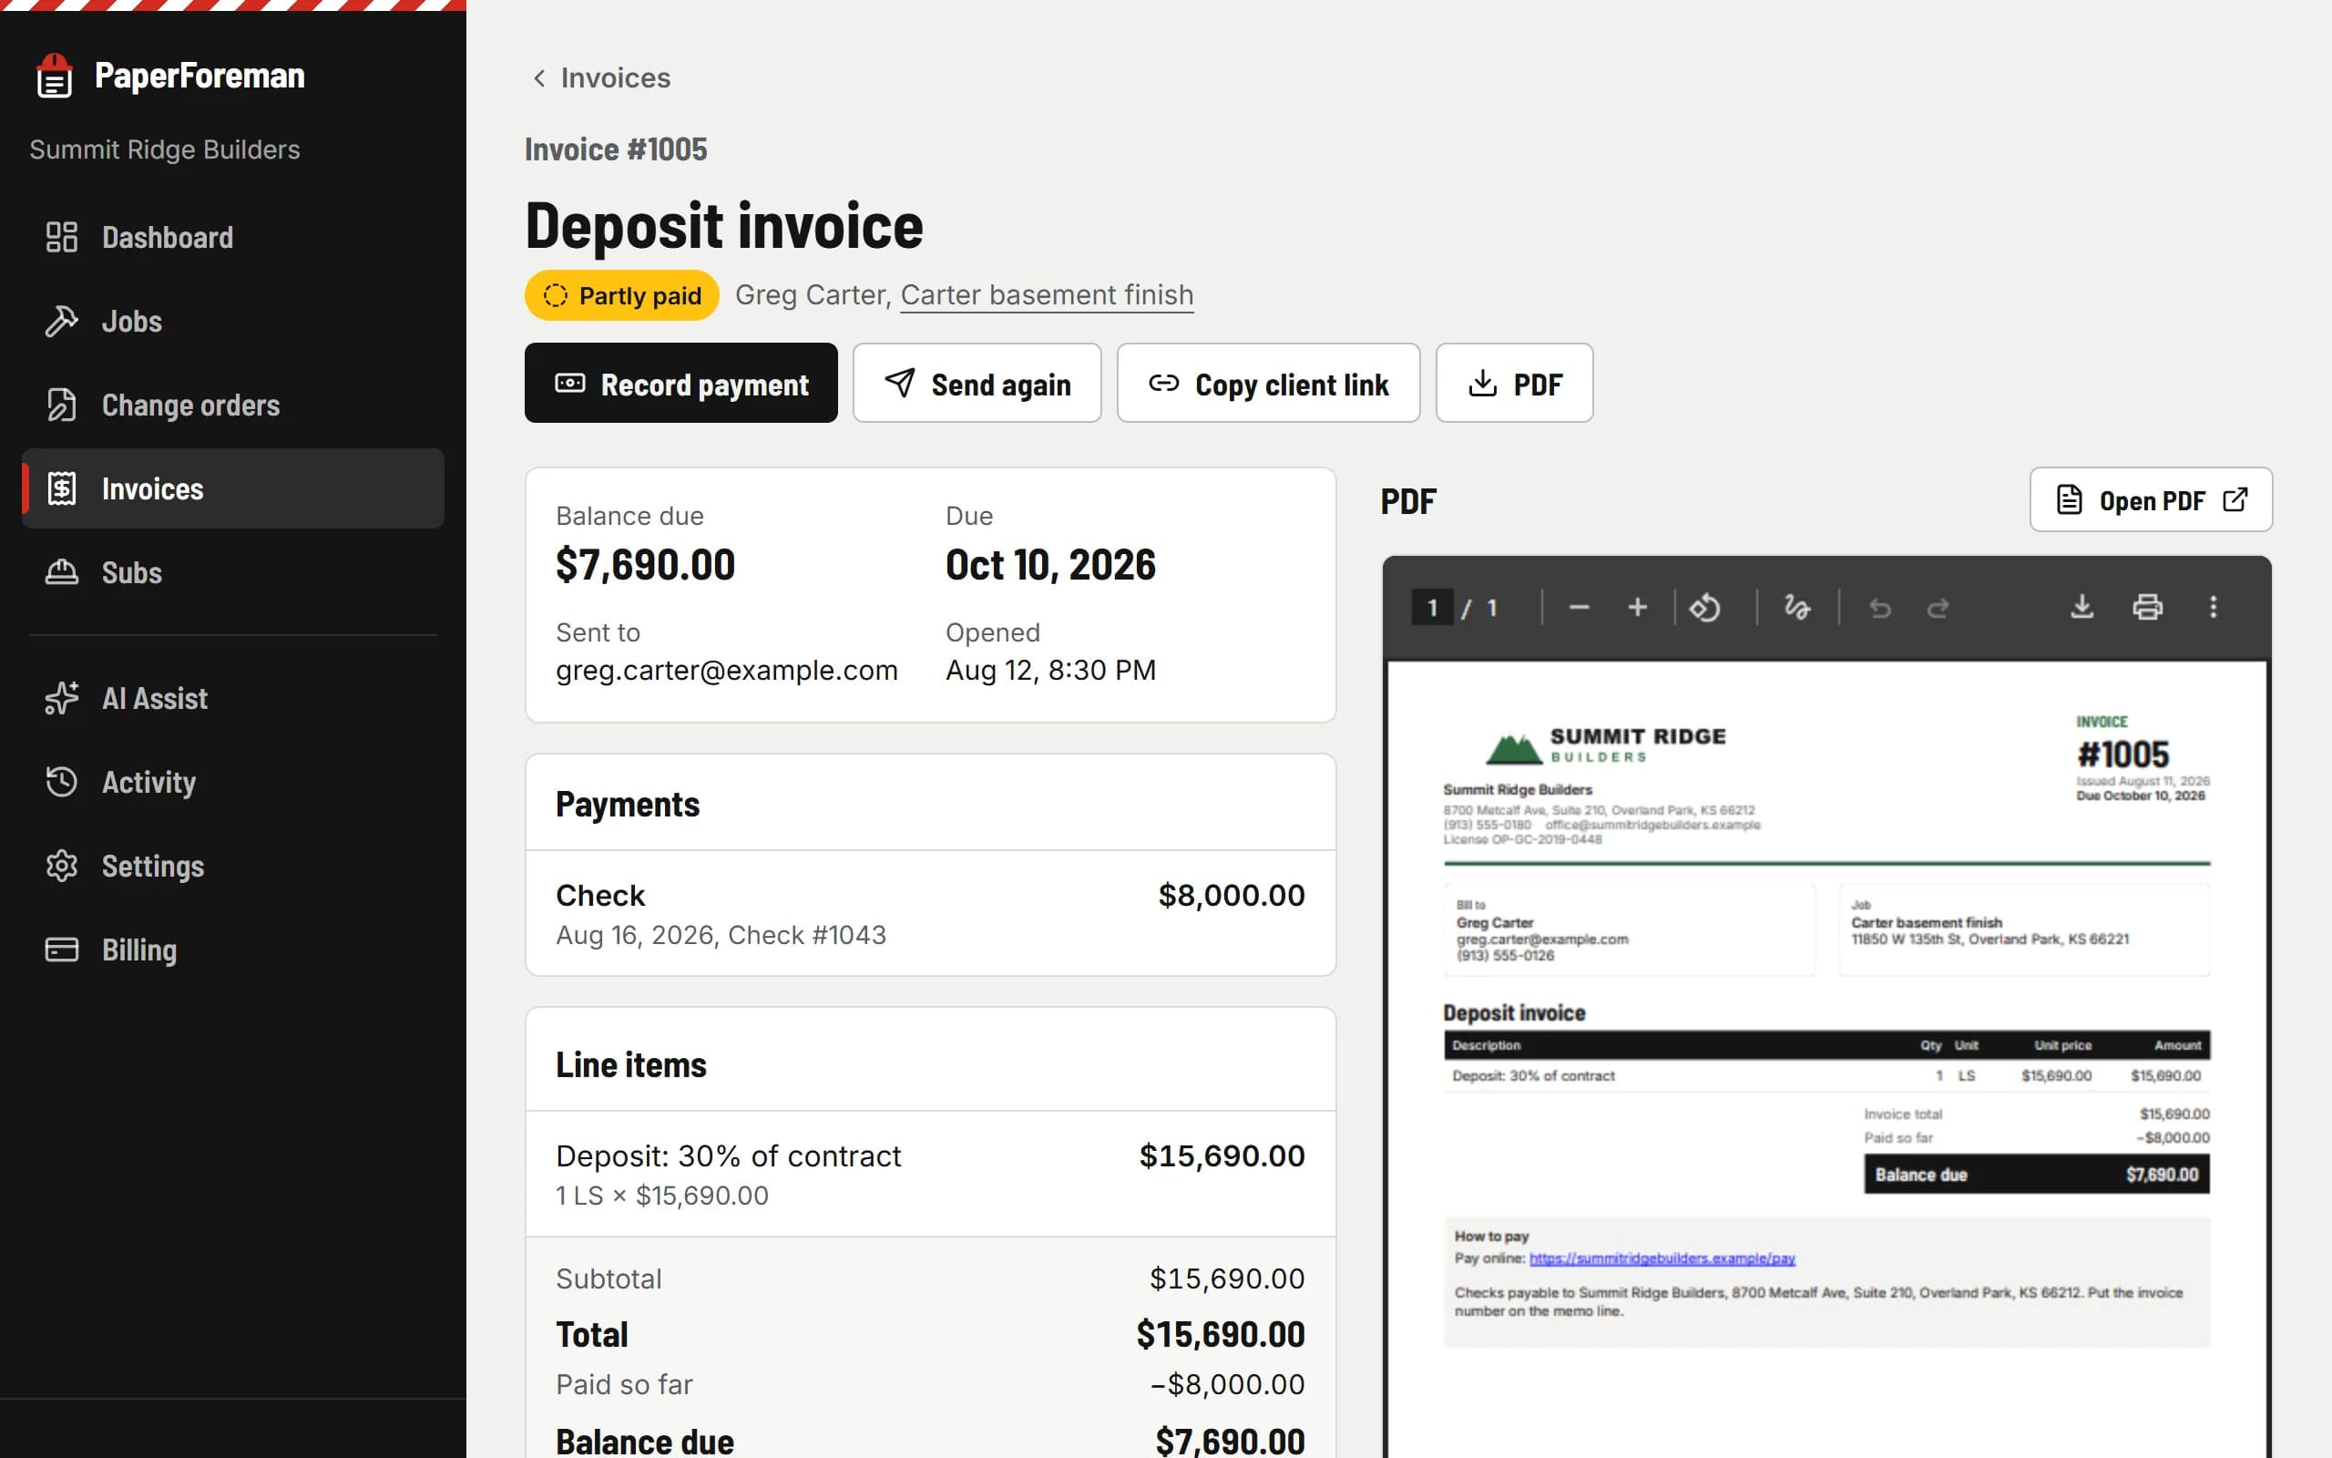Click the $7,690.00 balance due amount
Viewport: 2332px width, 1458px height.
click(646, 565)
